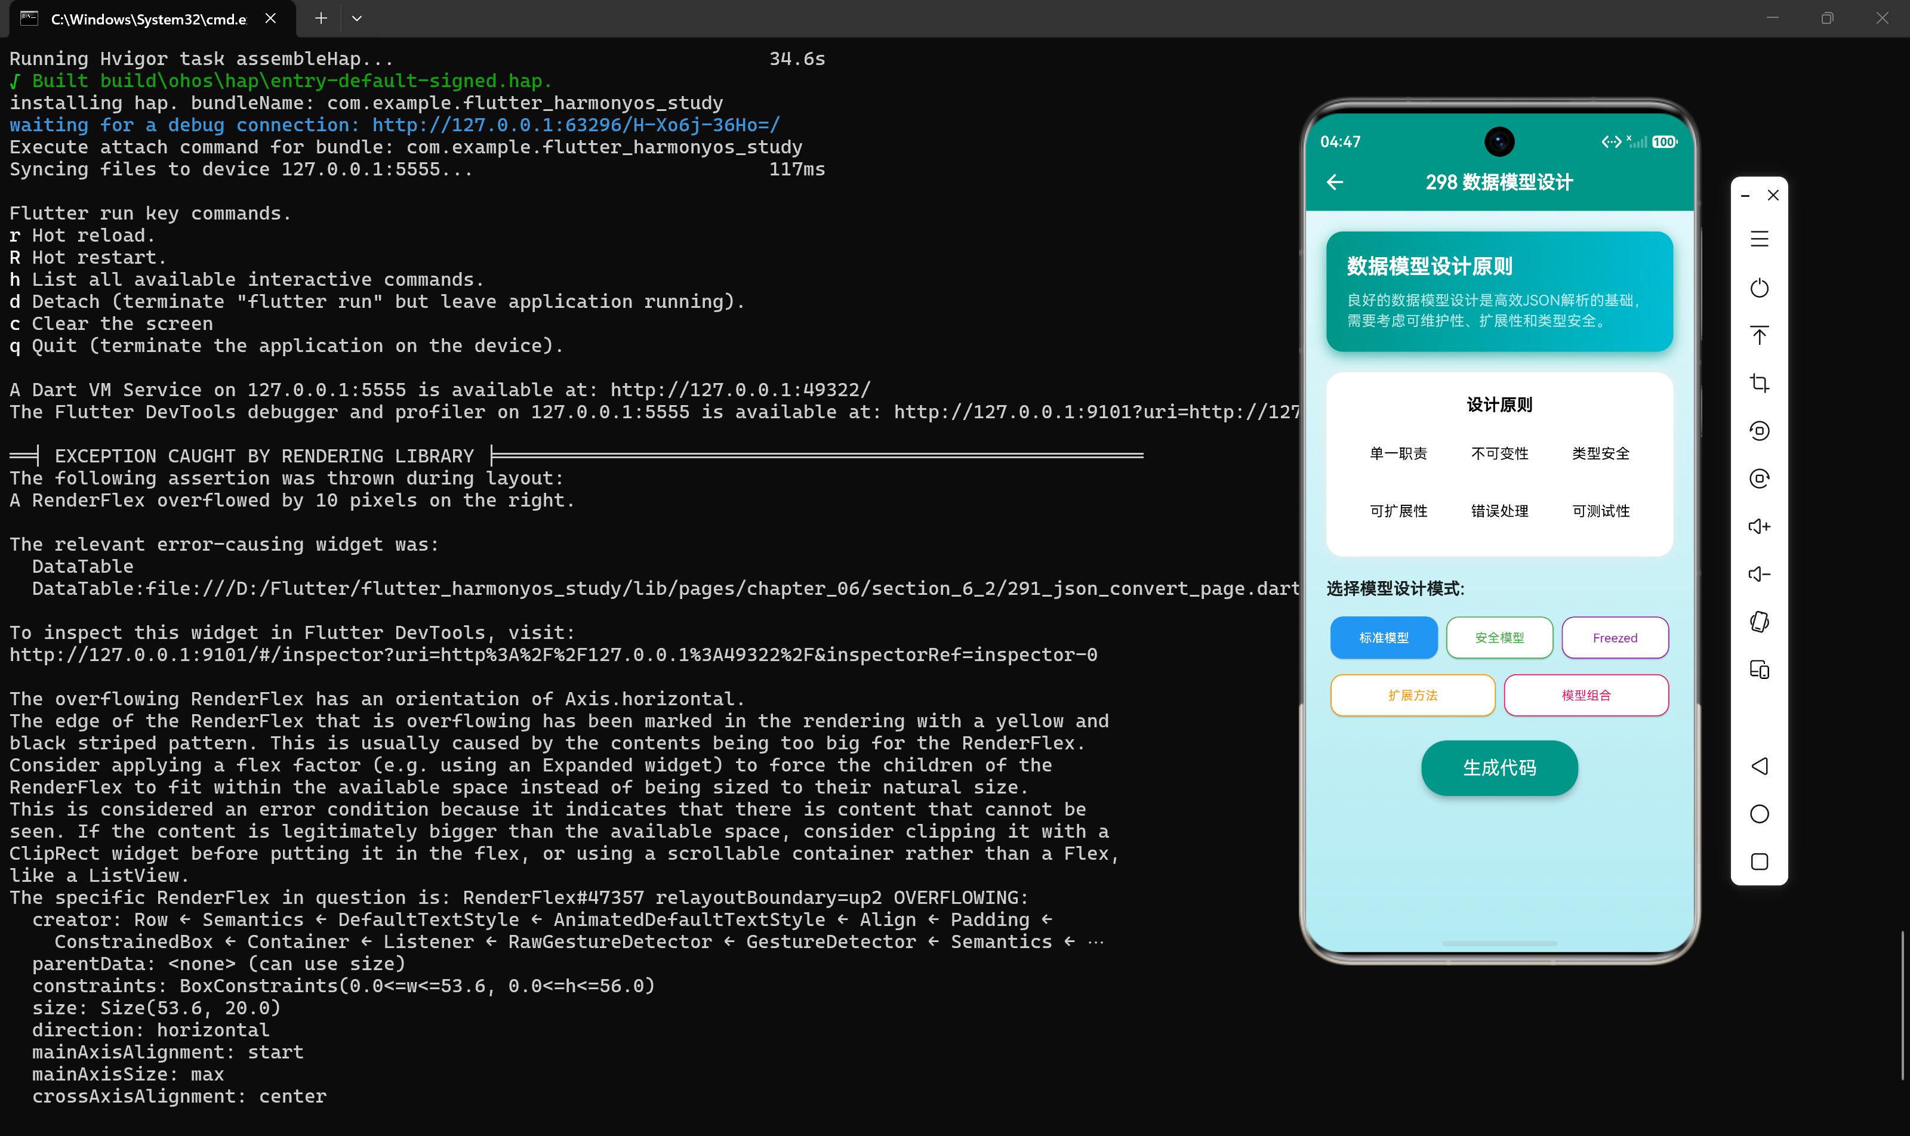Click the terminal vertical scrollbar thumb
The height and width of the screenshot is (1136, 1910).
(x=1902, y=1004)
